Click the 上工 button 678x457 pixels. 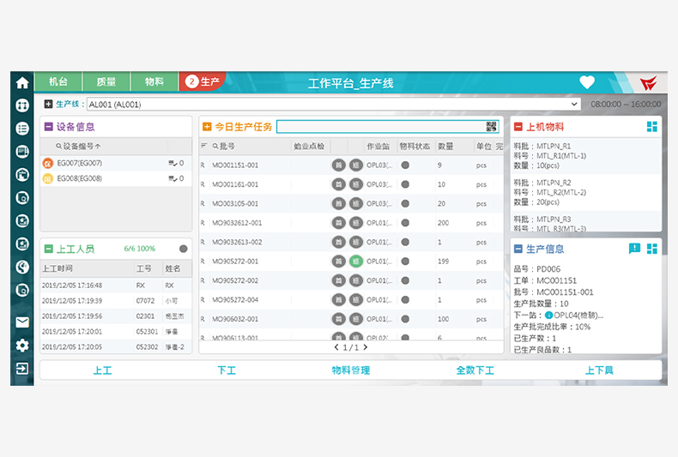point(102,370)
